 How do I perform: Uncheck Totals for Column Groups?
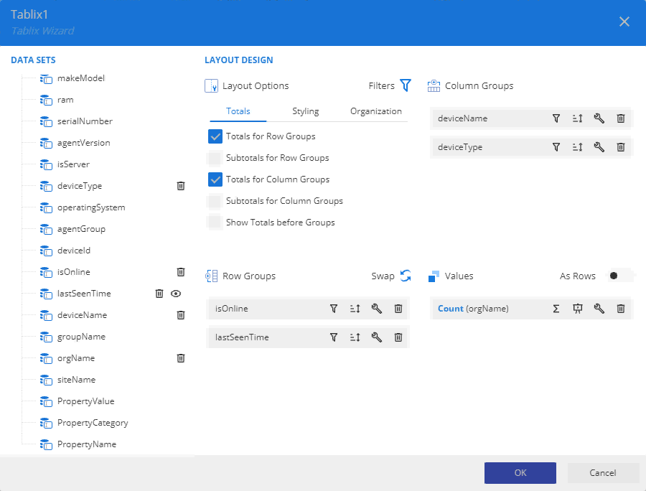point(215,179)
